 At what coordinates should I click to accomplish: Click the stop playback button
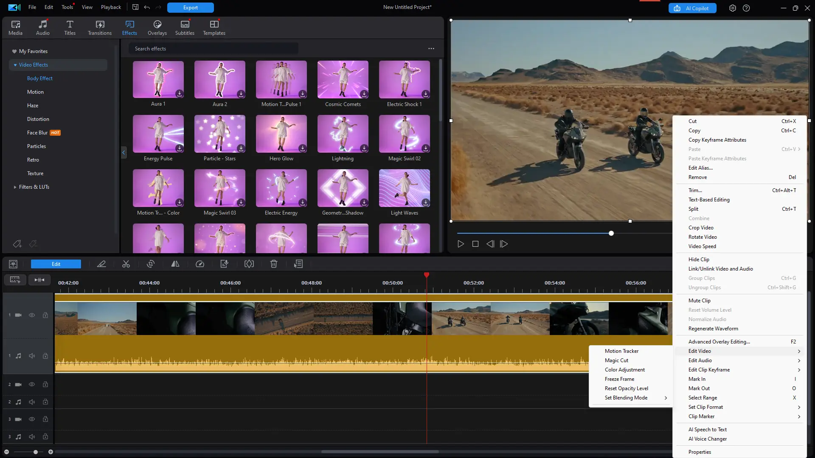point(475,244)
